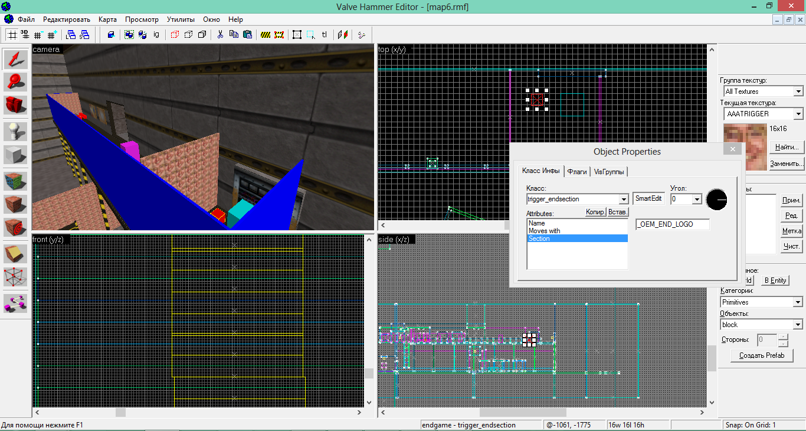
Task: Open the Карта menu
Action: (107, 19)
